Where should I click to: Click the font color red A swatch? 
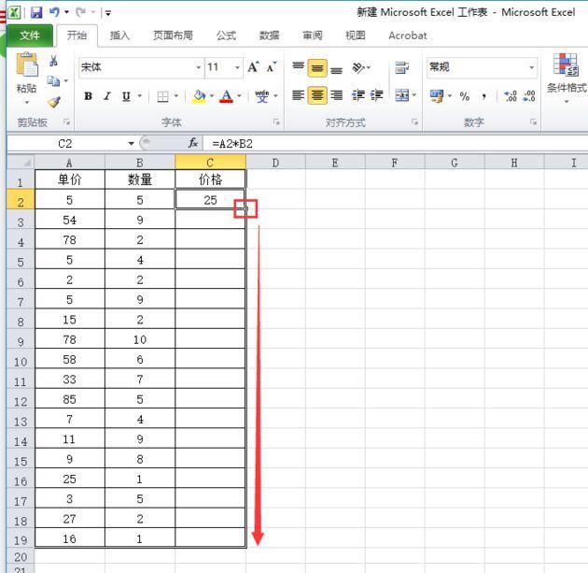[226, 96]
